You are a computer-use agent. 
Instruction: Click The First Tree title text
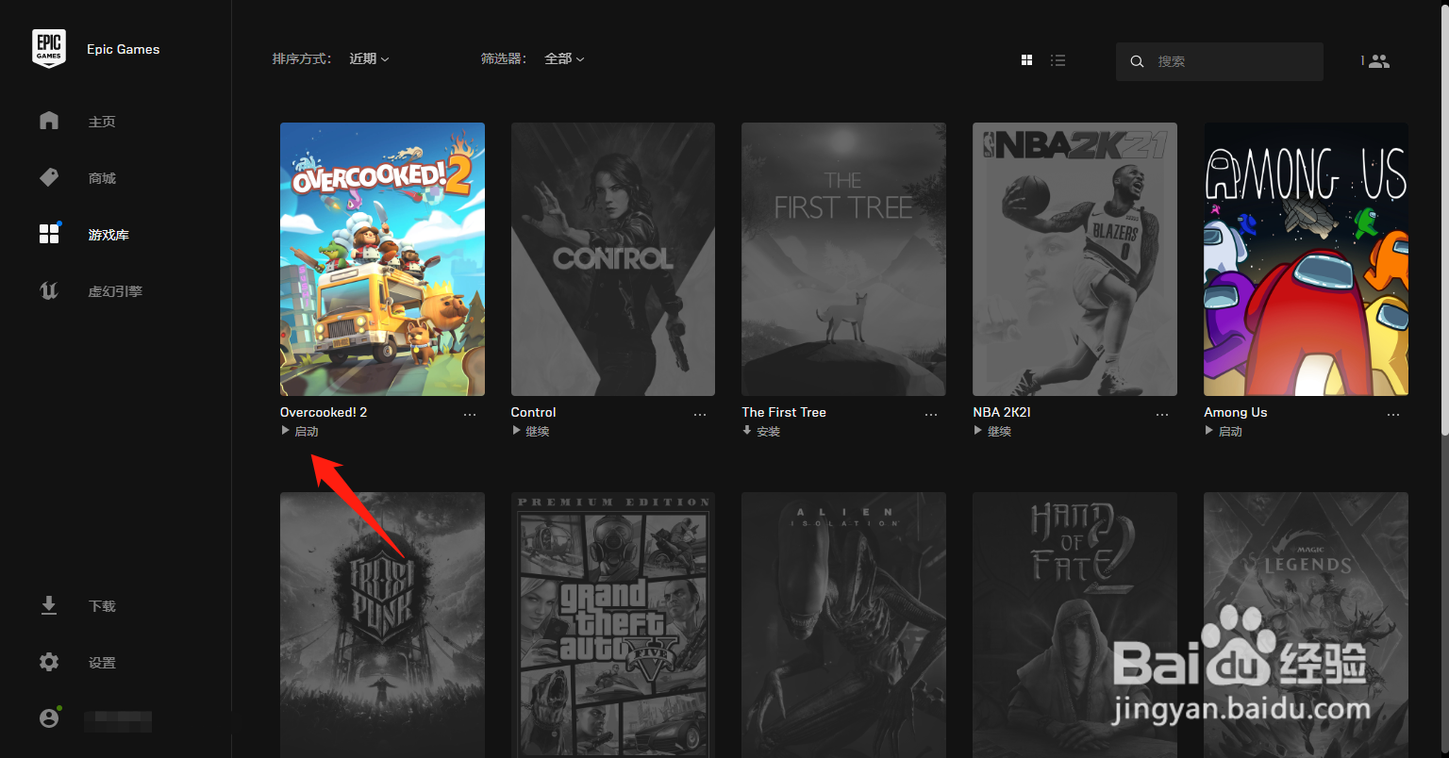coord(784,412)
